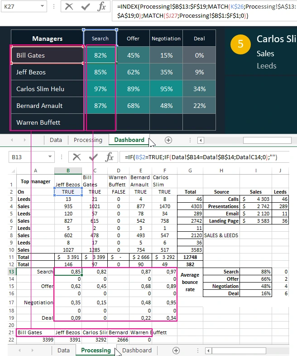
Task: Select column G by its header
Action: point(190,171)
